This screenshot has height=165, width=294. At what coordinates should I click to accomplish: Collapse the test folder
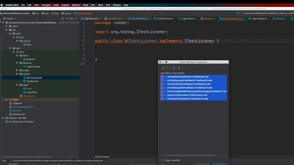[10, 48]
